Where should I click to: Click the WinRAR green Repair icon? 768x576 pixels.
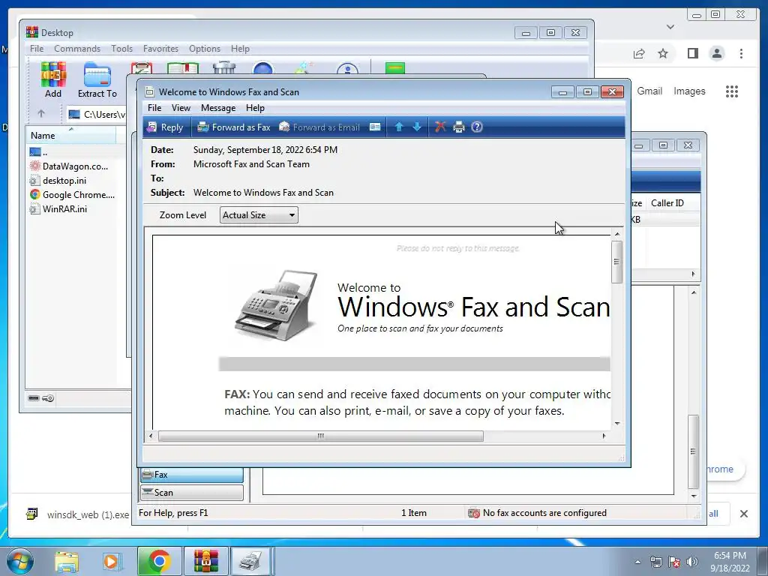point(395,68)
